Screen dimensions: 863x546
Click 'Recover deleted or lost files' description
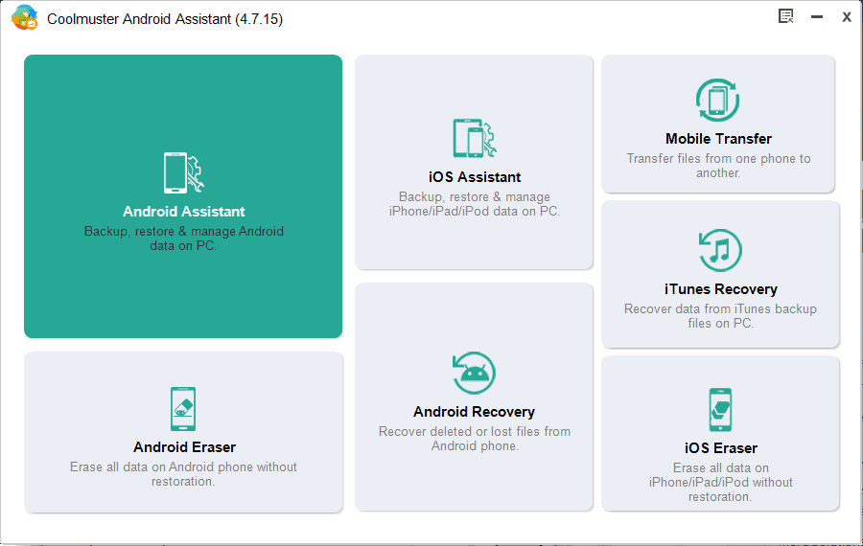click(x=475, y=439)
